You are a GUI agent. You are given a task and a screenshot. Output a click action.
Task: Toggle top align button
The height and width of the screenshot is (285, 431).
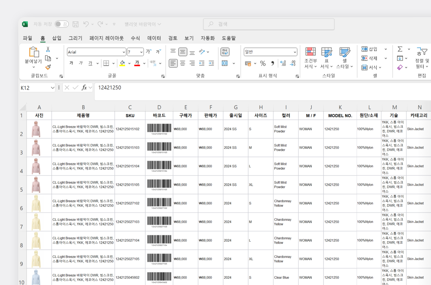pyautogui.click(x=173, y=51)
